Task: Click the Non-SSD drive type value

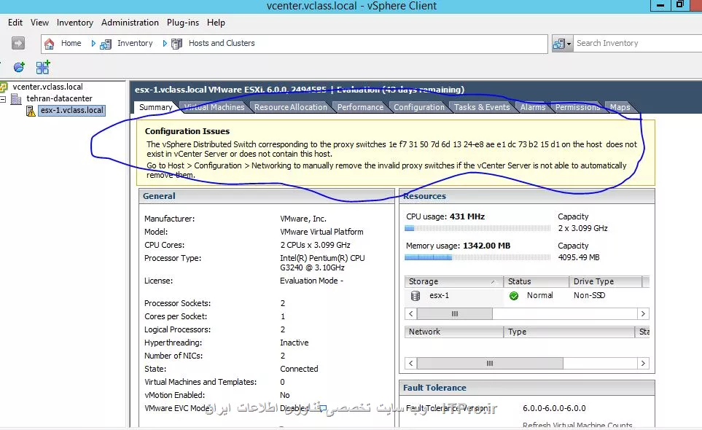Action: (589, 296)
